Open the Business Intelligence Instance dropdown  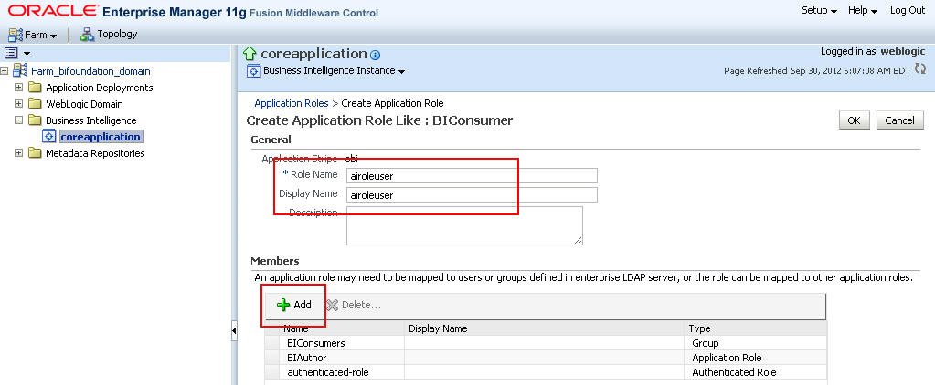[334, 71]
